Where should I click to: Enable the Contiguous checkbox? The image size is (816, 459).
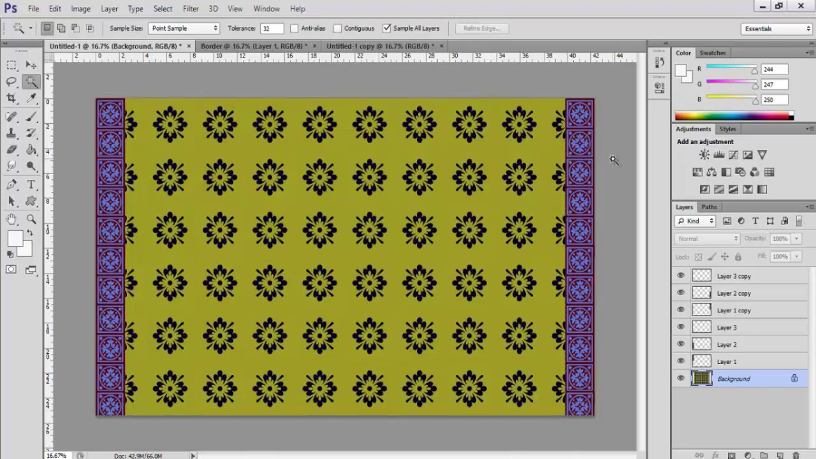(x=337, y=28)
